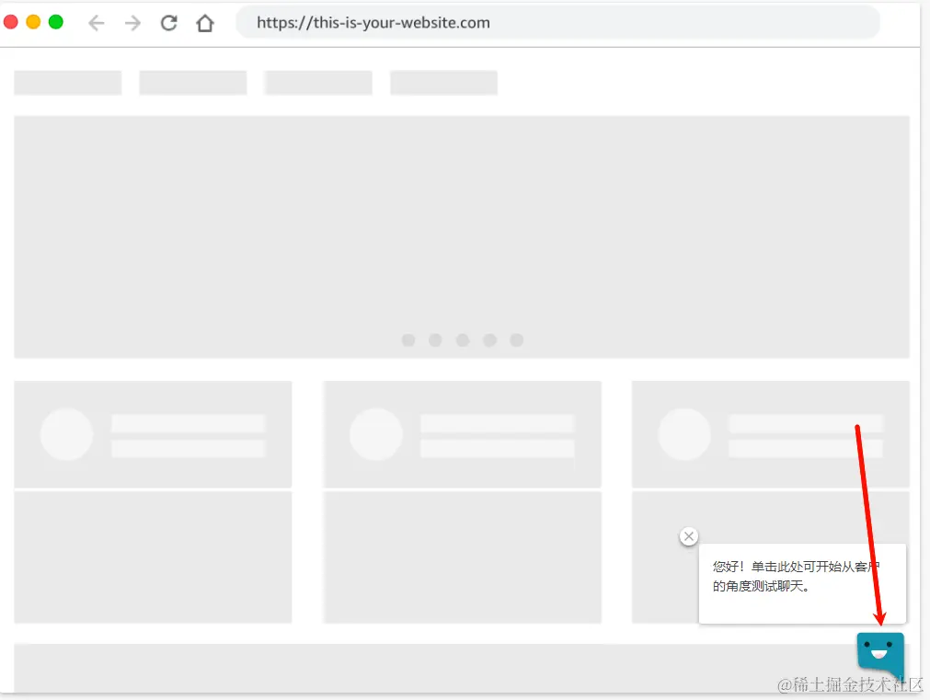The height and width of the screenshot is (700, 930).
Task: Click the browser forward arrow
Action: (132, 23)
